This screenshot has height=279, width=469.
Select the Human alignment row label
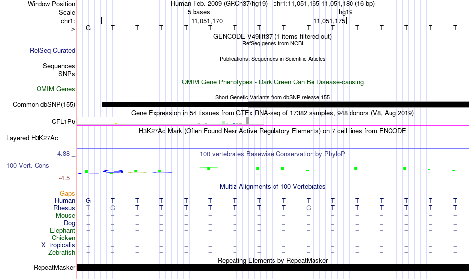[x=65, y=200]
